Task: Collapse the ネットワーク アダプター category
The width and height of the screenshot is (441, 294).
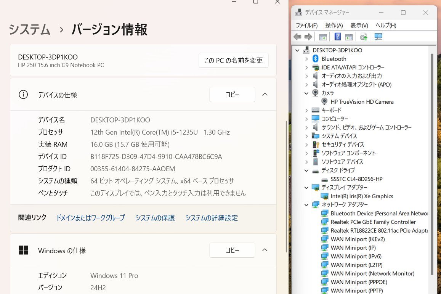Action: (x=306, y=205)
